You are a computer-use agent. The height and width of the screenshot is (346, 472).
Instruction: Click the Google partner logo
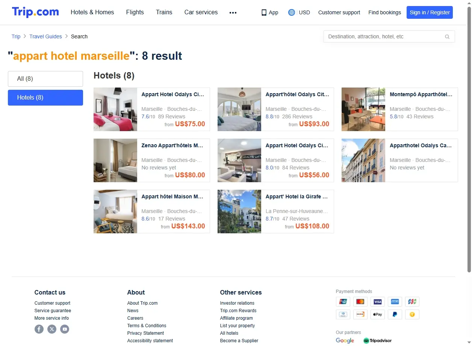point(345,341)
